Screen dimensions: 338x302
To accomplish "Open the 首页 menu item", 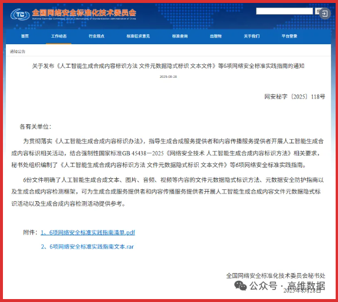I will pyautogui.click(x=25, y=36).
